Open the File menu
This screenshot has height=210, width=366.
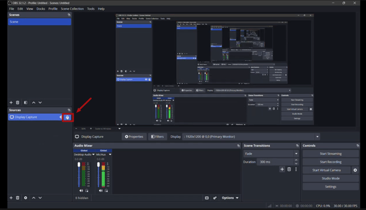[x=11, y=9]
